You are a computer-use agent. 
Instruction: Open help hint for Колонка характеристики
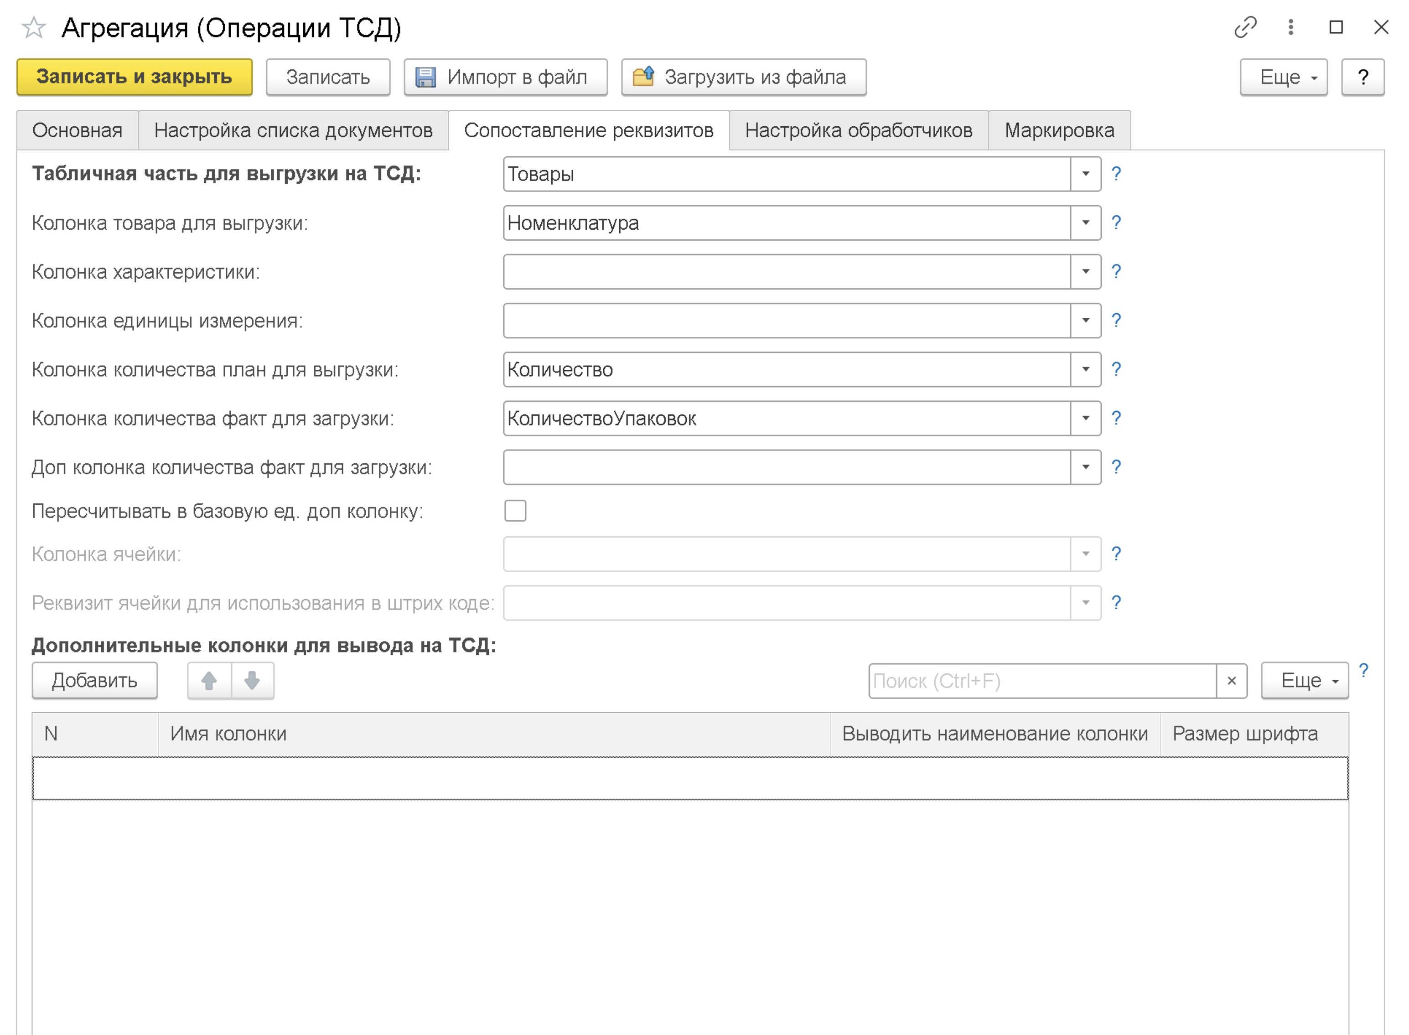point(1116,272)
